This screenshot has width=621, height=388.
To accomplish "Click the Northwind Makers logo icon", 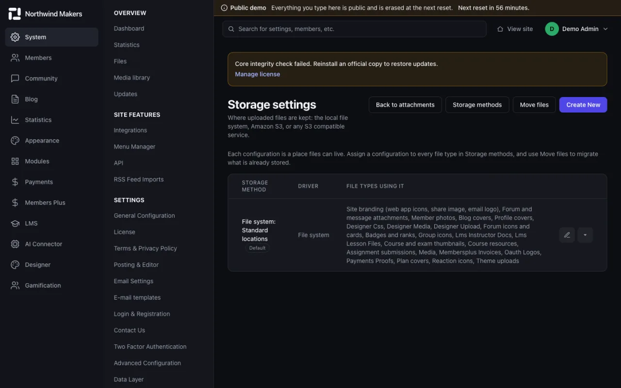I will point(15,14).
